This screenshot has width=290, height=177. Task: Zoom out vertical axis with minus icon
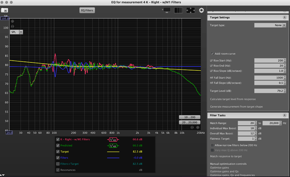pos(12,26)
